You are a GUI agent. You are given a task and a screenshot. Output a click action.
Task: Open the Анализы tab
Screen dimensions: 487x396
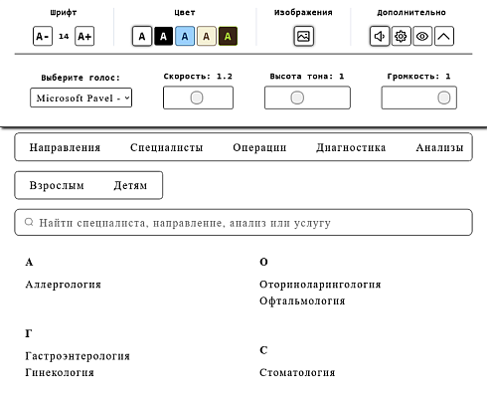(x=439, y=147)
